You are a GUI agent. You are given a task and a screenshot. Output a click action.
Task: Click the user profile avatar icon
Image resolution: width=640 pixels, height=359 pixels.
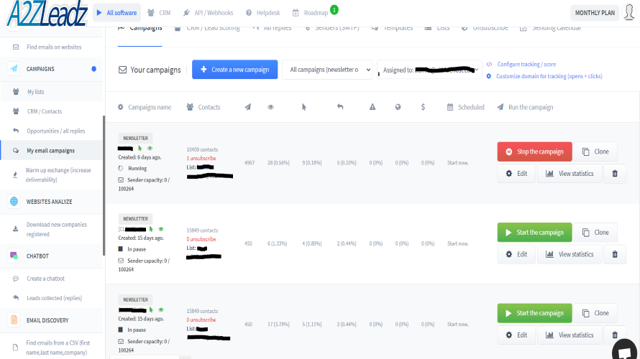pos(629,11)
